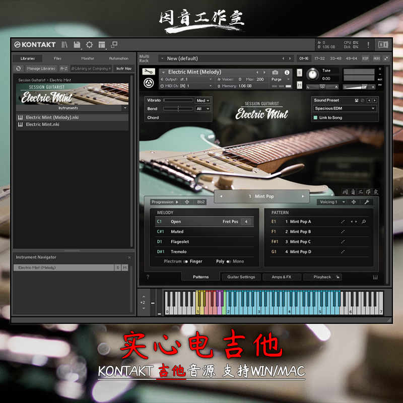The image size is (403, 403).
Task: Open instrument edit wrench icon
Action: click(149, 72)
